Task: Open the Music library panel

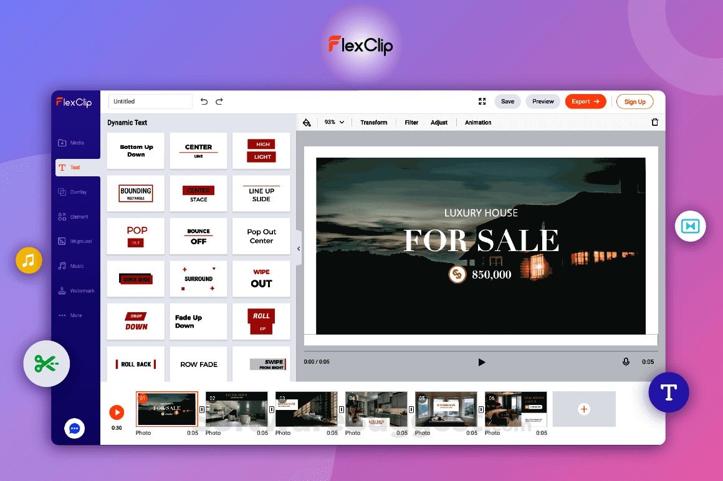Action: pos(75,266)
